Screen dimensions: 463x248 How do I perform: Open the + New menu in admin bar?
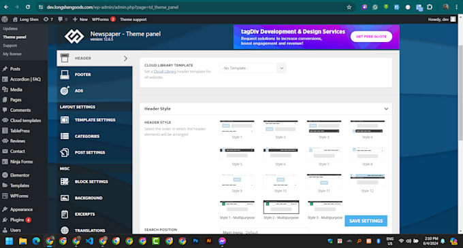[x=80, y=20]
